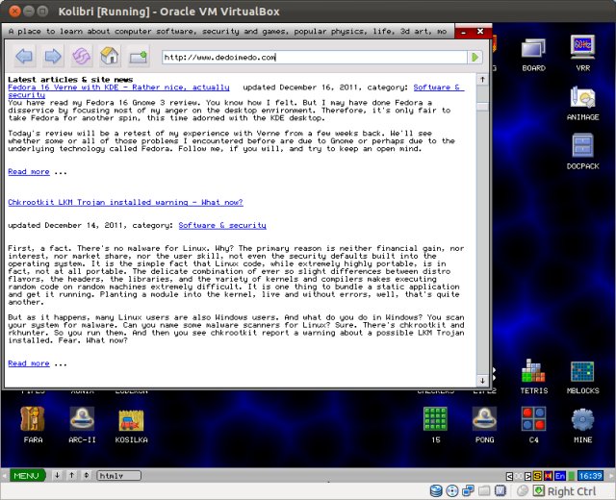Open Chkrootkit LKM Trojan warning article link
This screenshot has height=500, width=616.
(125, 203)
